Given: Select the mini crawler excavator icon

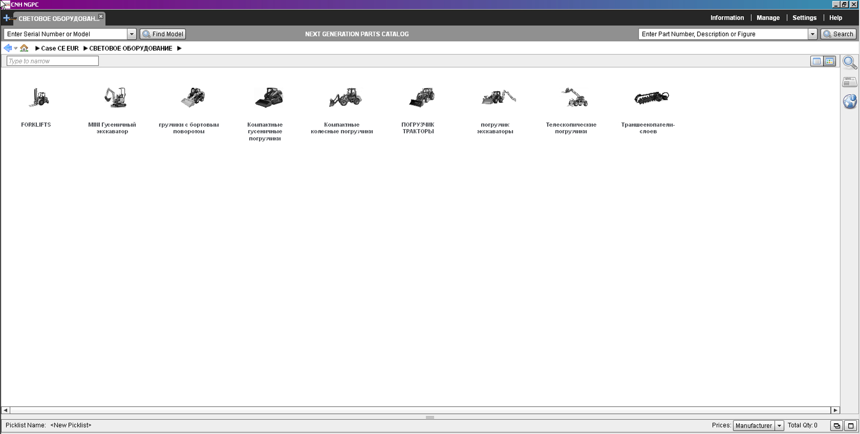Looking at the screenshot, I should [115, 98].
